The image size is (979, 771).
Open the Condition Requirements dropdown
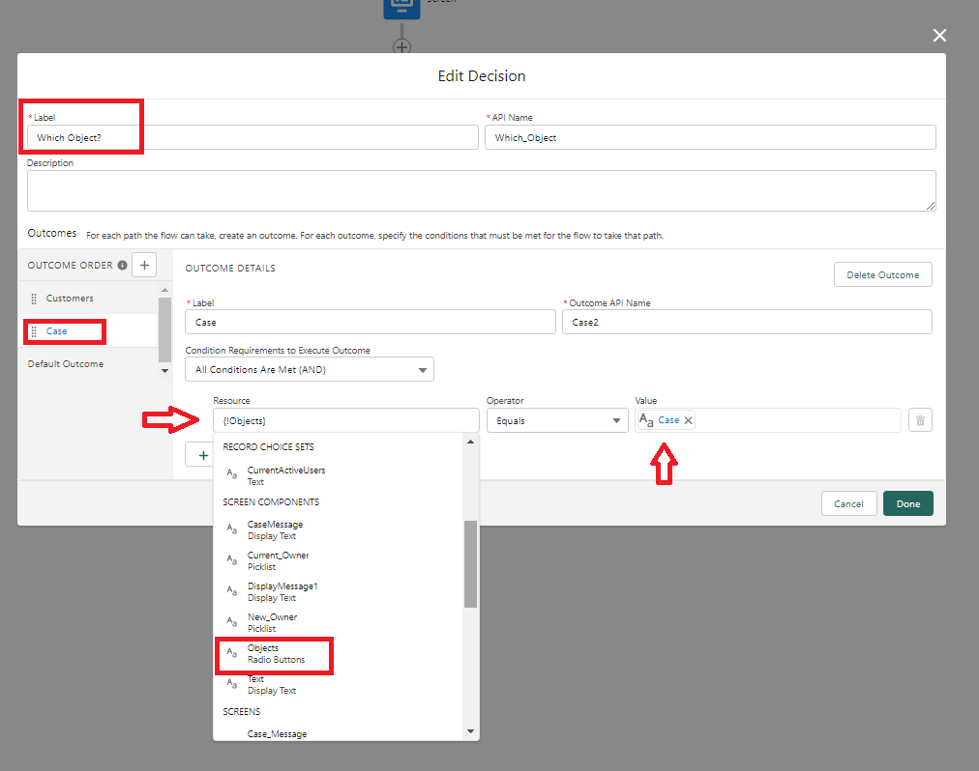(310, 369)
